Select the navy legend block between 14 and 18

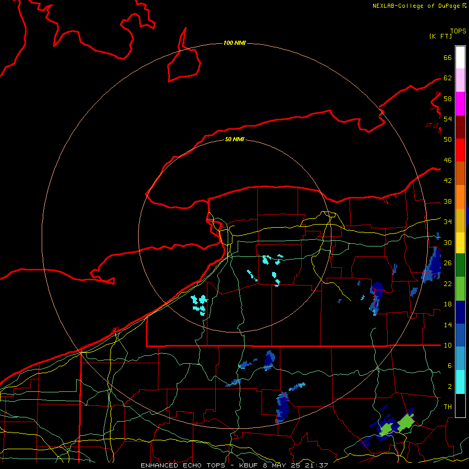pyautogui.click(x=460, y=312)
